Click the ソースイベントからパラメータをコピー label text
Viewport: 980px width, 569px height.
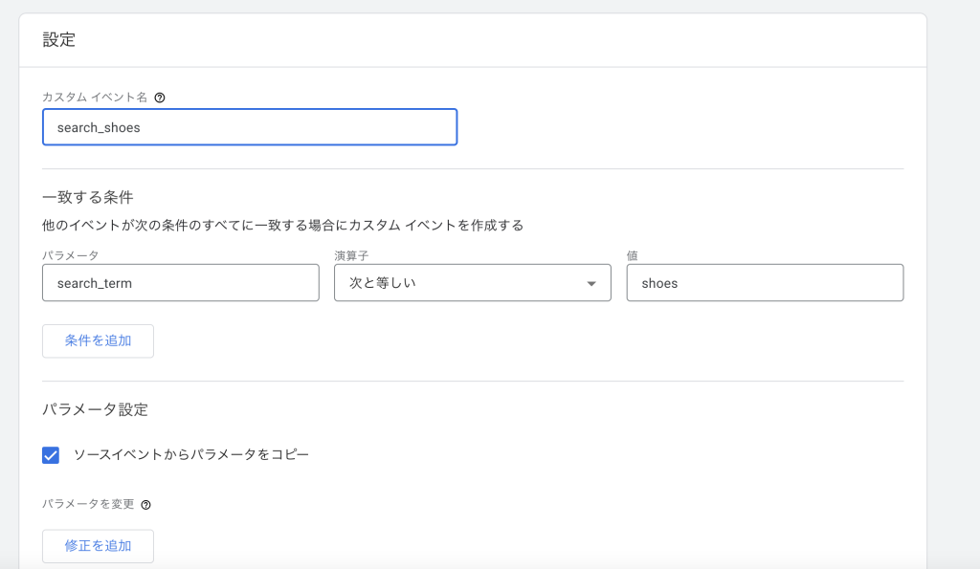[x=190, y=455]
